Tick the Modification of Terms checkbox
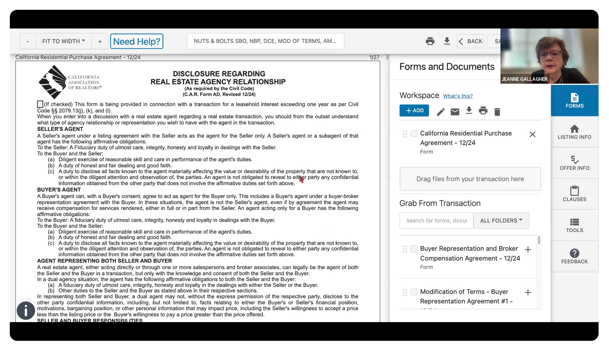Viewport: 609px width, 350px height. point(414,292)
